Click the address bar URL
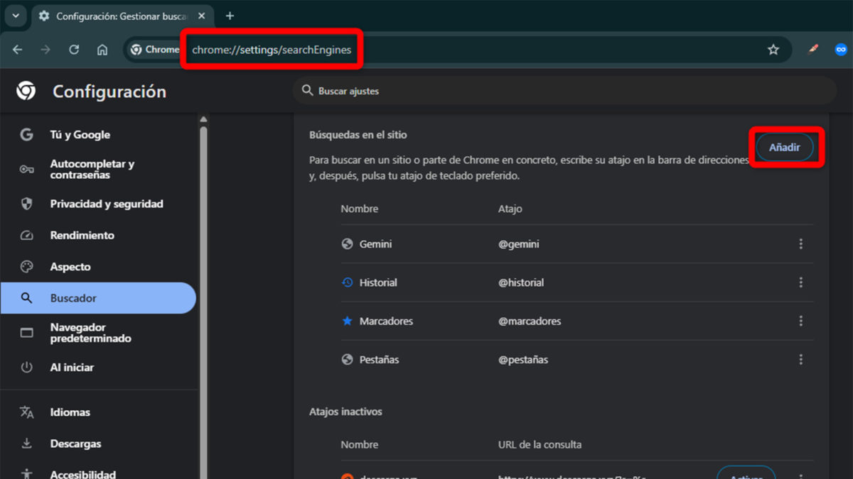The height and width of the screenshot is (479, 853). click(x=272, y=50)
